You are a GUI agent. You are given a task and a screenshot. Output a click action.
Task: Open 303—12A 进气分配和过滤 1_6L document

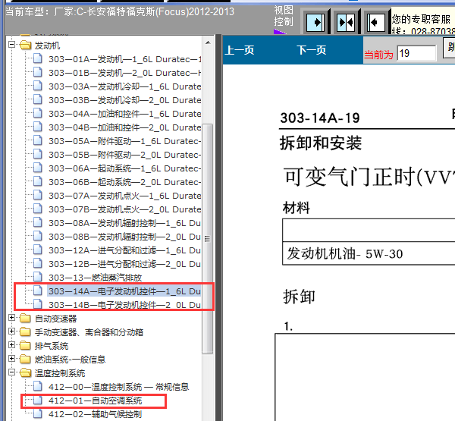tap(125, 250)
